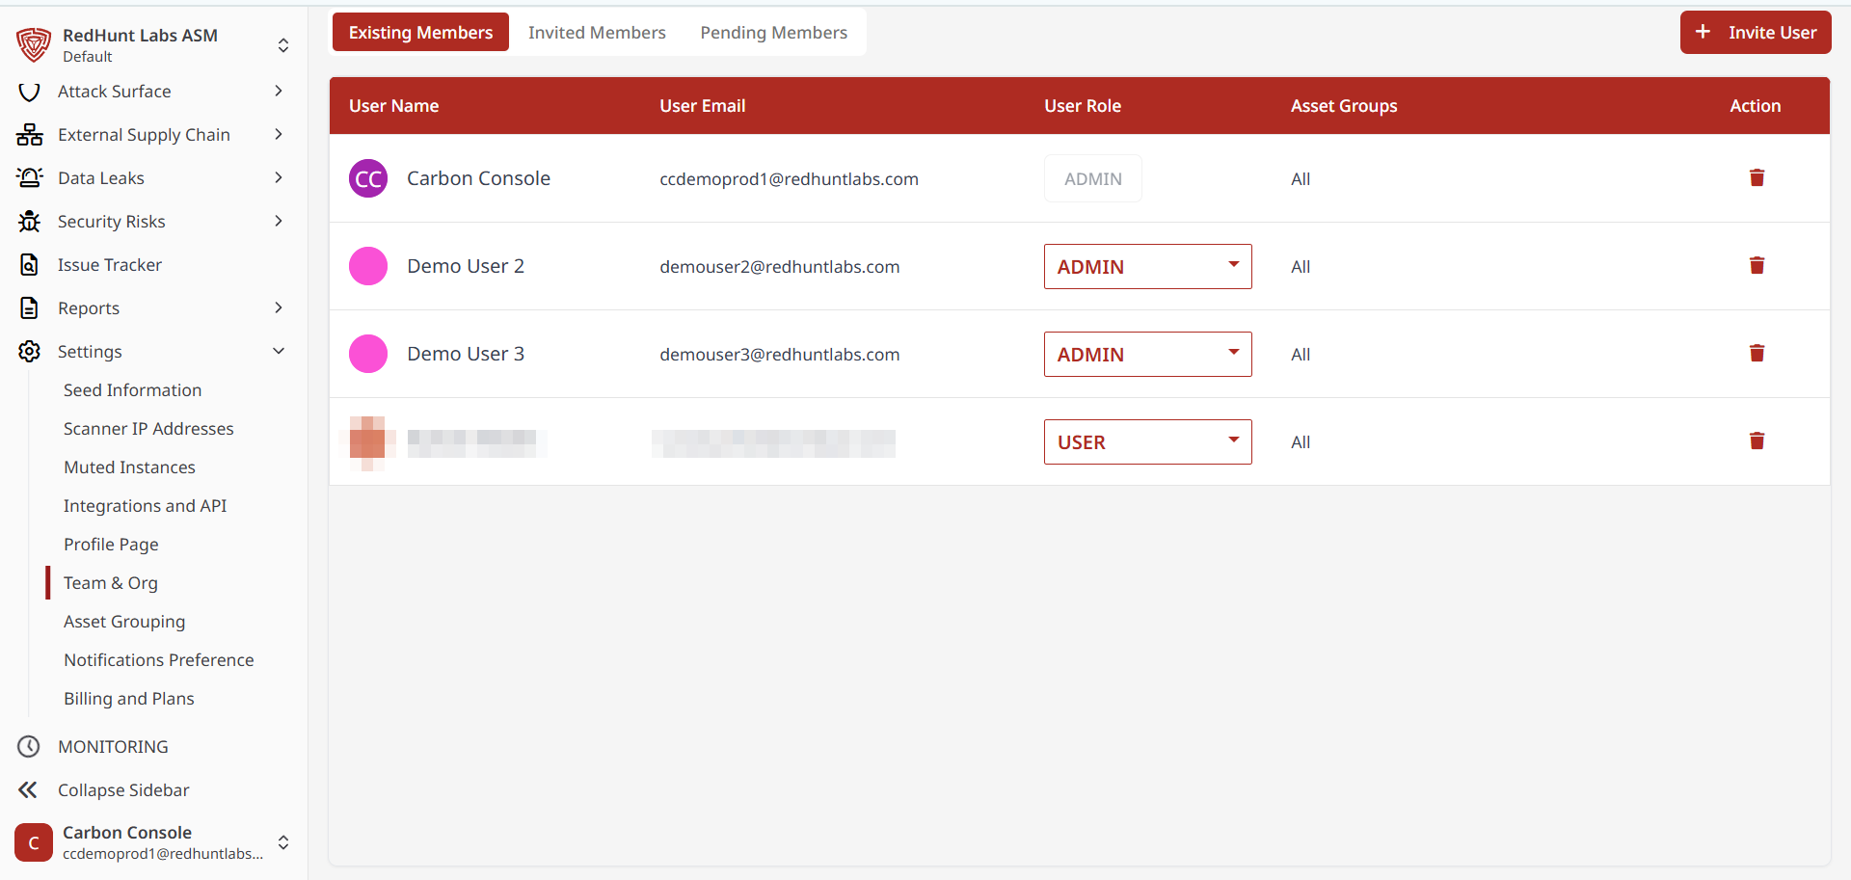Click the CC avatar of Carbon Console

[368, 178]
